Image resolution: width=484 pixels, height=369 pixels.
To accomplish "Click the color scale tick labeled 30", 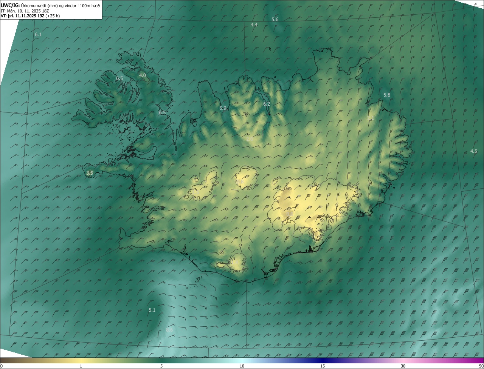I will tap(403, 366).
